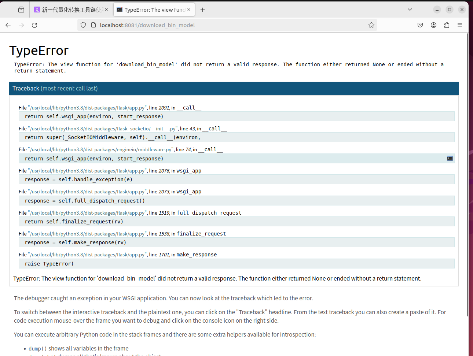The height and width of the screenshot is (356, 473).
Task: Reload the current page
Action: [x=34, y=25]
